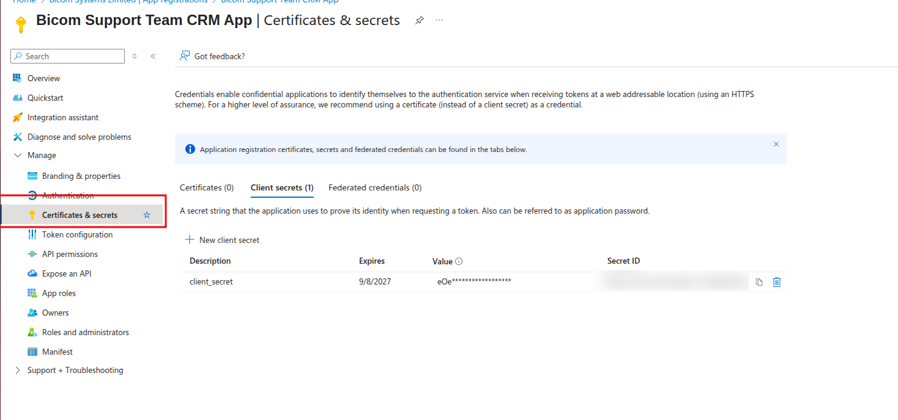
Task: Click the Authentication icon in sidebar
Action: (x=32, y=195)
